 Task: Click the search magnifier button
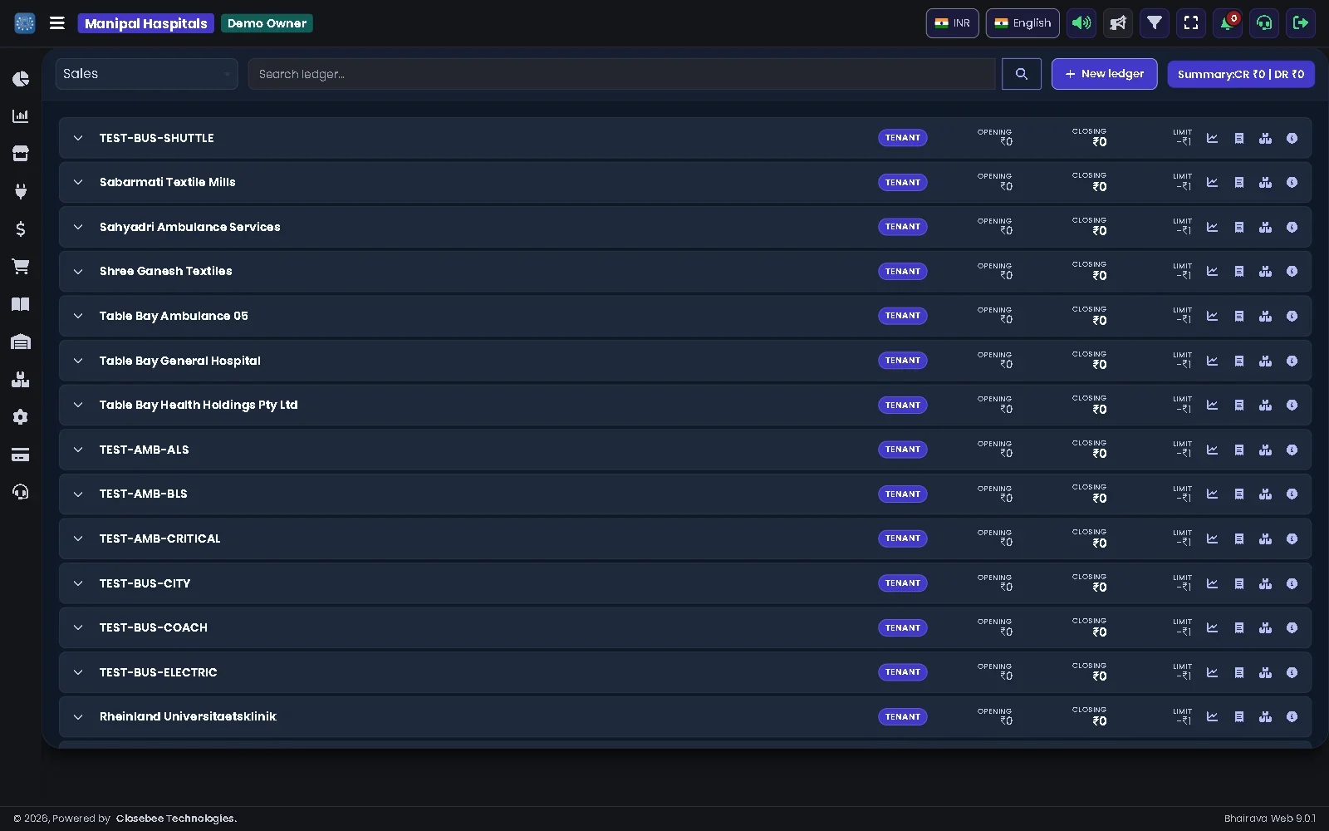coord(1022,74)
